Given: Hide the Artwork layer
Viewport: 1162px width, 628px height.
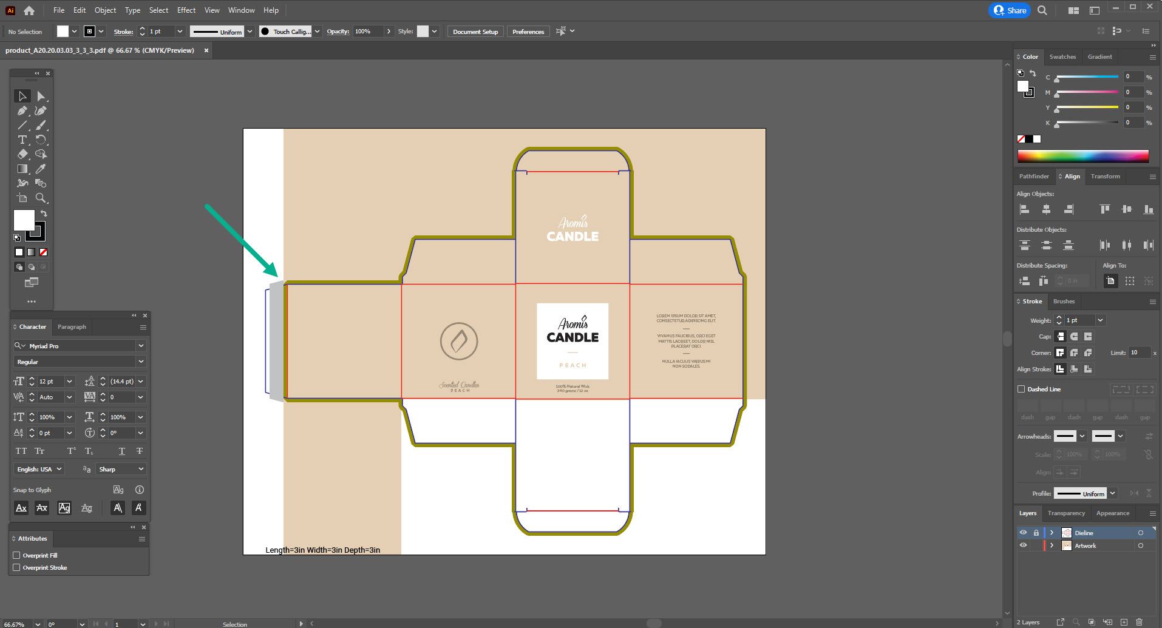Looking at the screenshot, I should coord(1024,545).
